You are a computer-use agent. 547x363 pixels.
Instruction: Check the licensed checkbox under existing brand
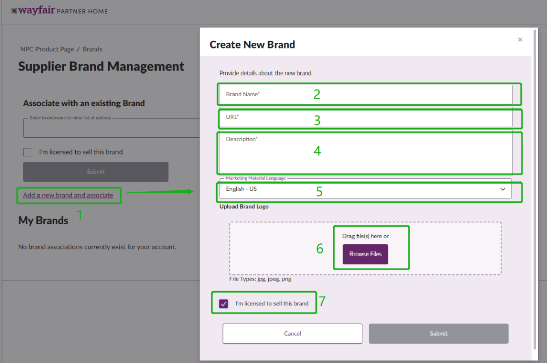tap(27, 152)
